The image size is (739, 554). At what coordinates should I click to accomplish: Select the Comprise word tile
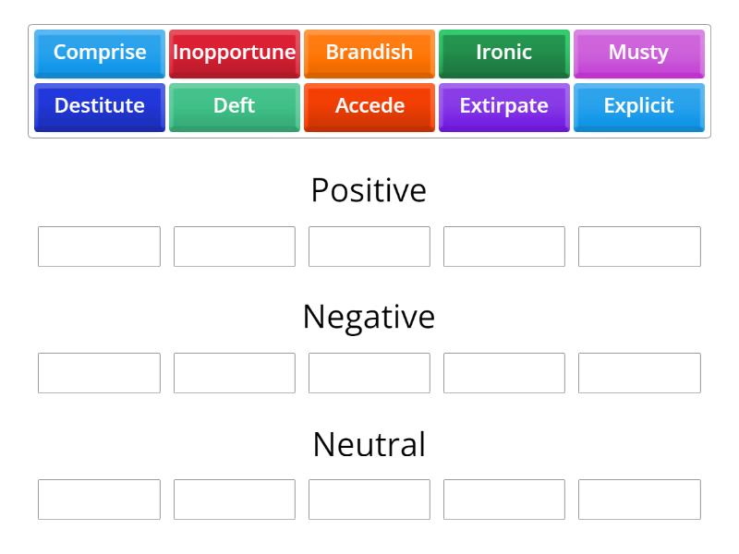(x=99, y=54)
